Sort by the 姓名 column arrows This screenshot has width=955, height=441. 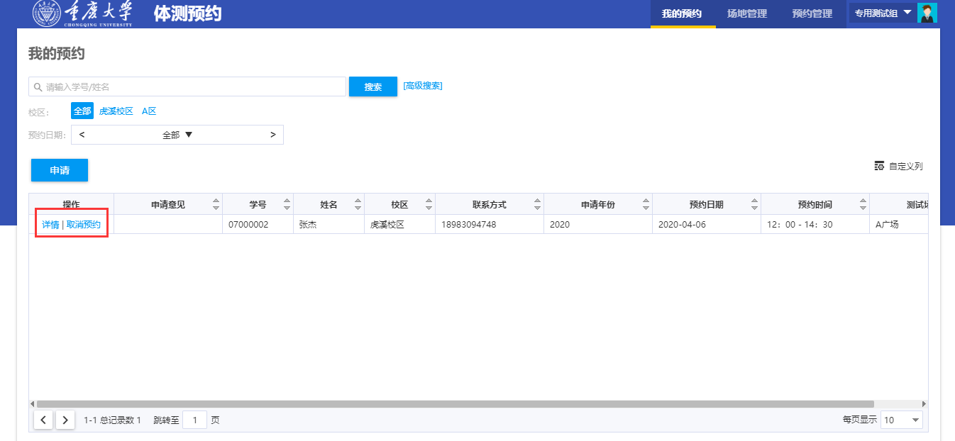tap(358, 204)
